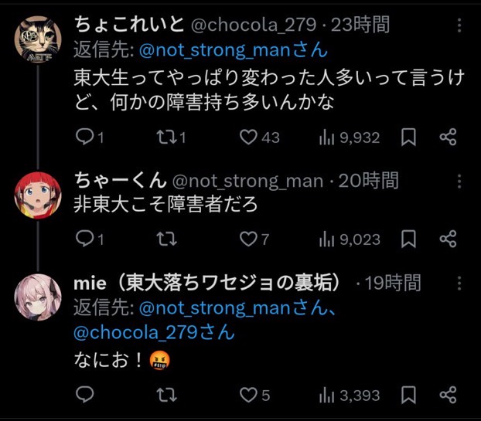Open the pink-haired mie avatar

coord(38,297)
